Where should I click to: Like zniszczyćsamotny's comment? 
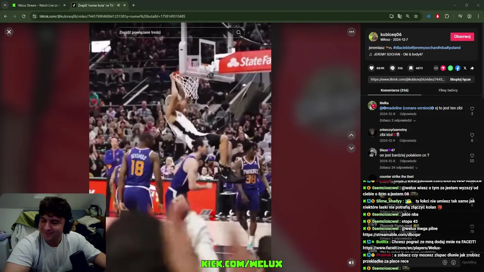(x=472, y=135)
